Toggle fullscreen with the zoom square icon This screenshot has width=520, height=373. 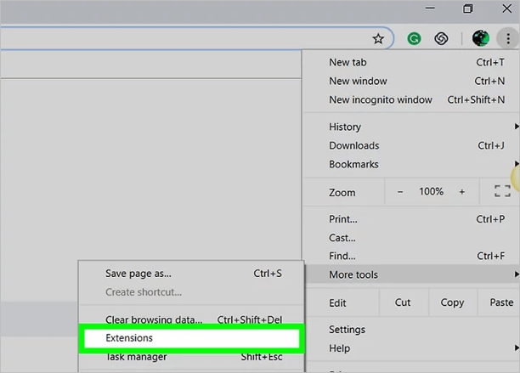[502, 192]
